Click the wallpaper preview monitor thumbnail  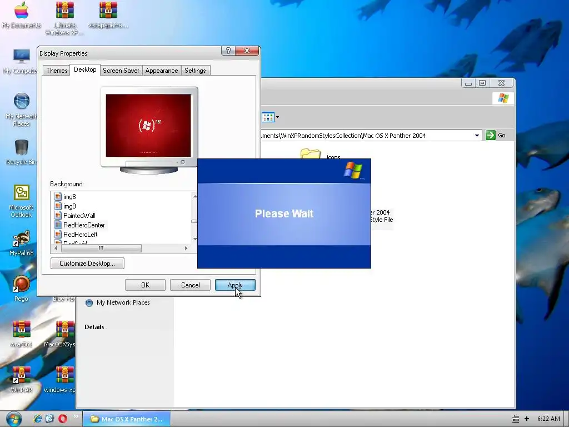click(149, 130)
